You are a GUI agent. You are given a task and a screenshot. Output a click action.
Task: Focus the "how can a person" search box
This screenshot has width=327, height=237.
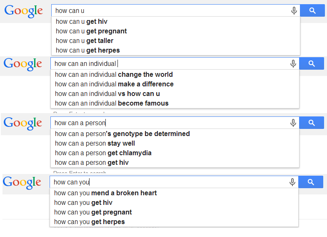click(x=171, y=123)
